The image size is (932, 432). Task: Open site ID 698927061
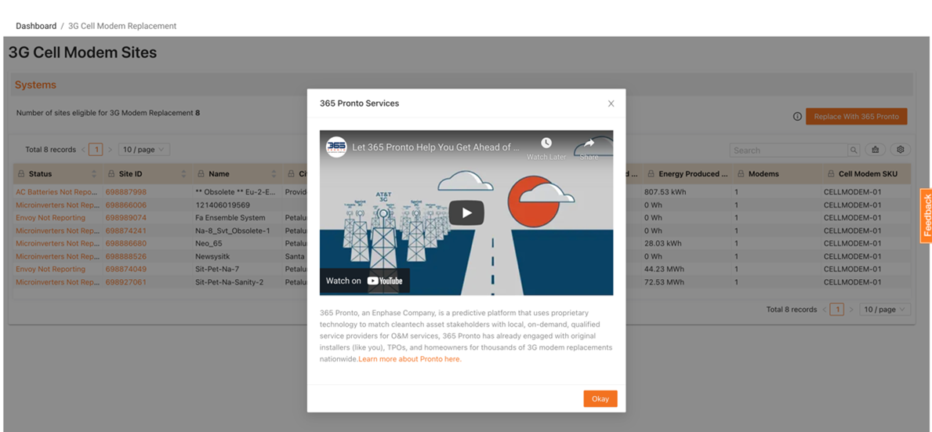126,282
